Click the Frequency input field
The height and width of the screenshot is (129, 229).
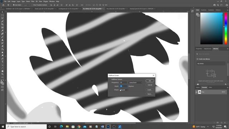(x=123, y=83)
